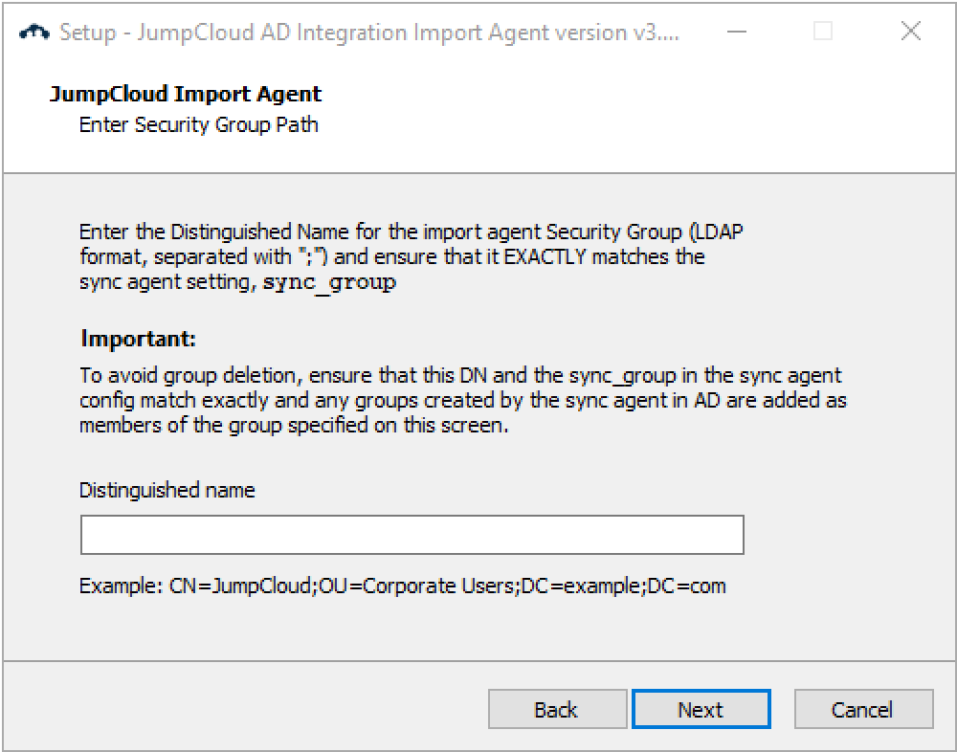Image resolution: width=957 pixels, height=752 pixels.
Task: Click the "Distinguished name" field label
Action: click(x=167, y=491)
